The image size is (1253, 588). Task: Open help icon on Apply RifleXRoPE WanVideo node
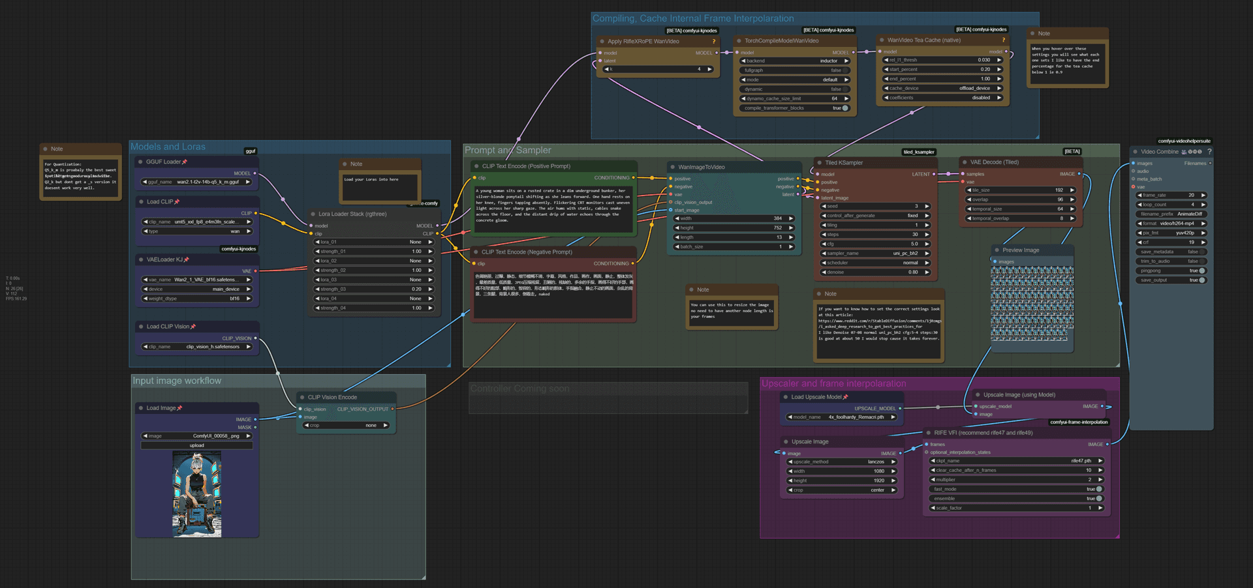(x=714, y=41)
